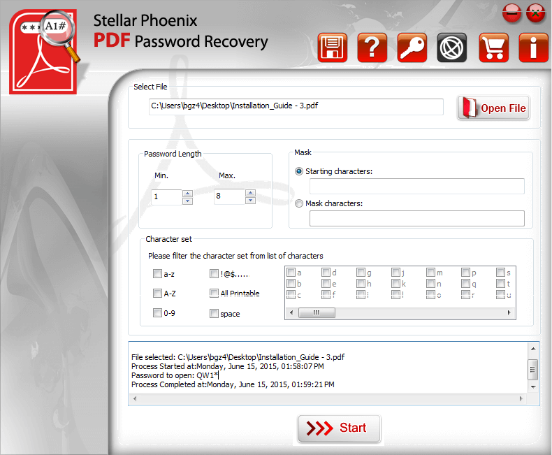This screenshot has width=552, height=455.
Task: Click the info about icon
Action: click(x=533, y=48)
